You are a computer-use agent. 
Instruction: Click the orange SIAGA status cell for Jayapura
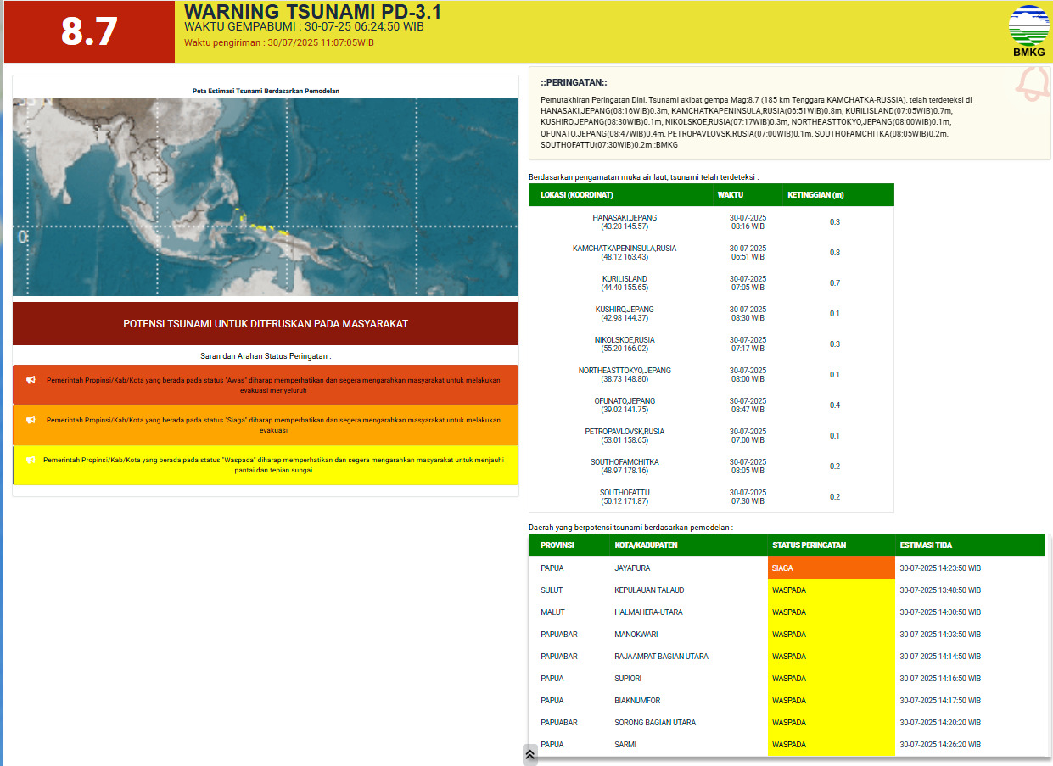[x=831, y=568]
